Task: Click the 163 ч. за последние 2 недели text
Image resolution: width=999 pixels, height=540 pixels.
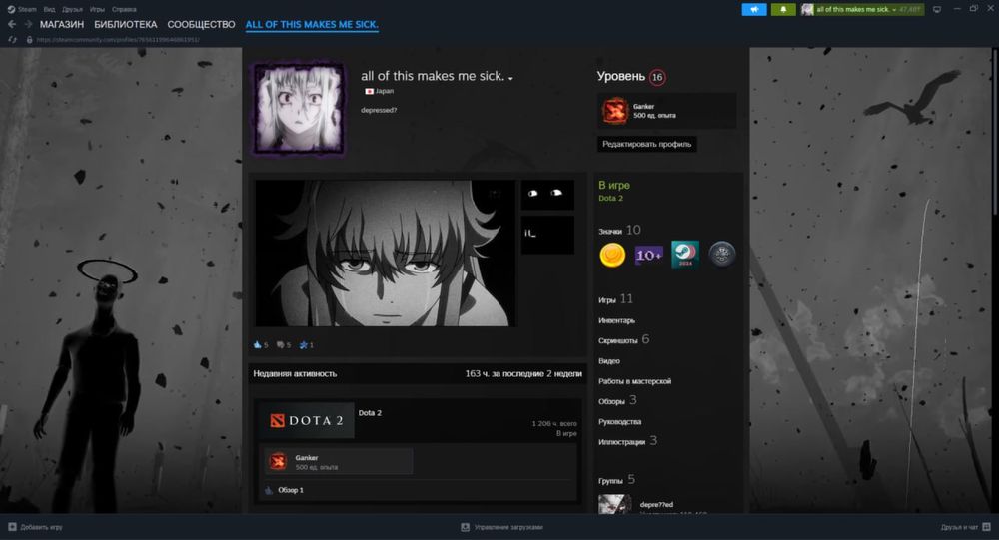Action: tap(523, 373)
